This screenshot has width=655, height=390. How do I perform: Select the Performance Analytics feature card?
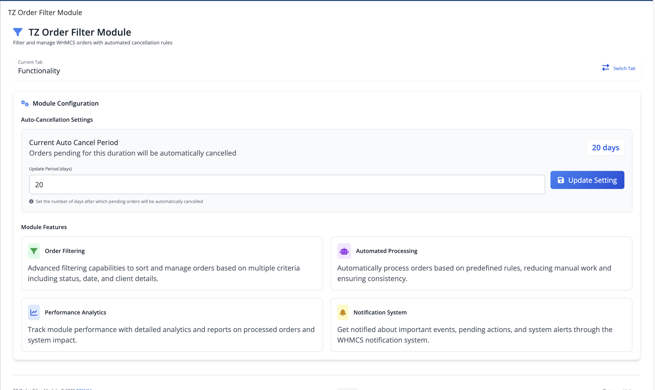pyautogui.click(x=172, y=325)
